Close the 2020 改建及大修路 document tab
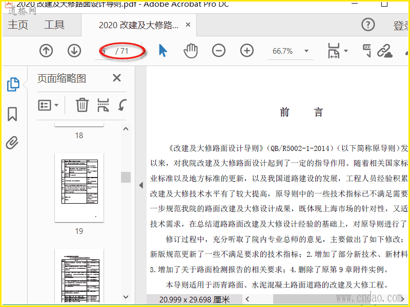This screenshot has width=410, height=307. click(x=188, y=25)
